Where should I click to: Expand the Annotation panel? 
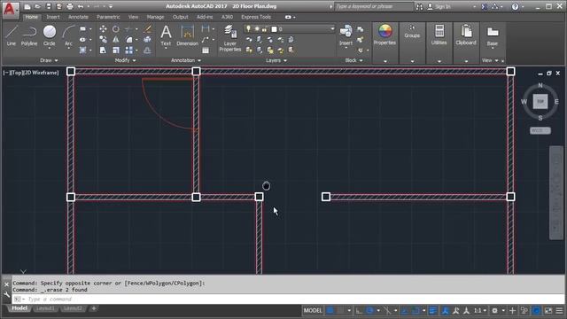click(x=186, y=60)
